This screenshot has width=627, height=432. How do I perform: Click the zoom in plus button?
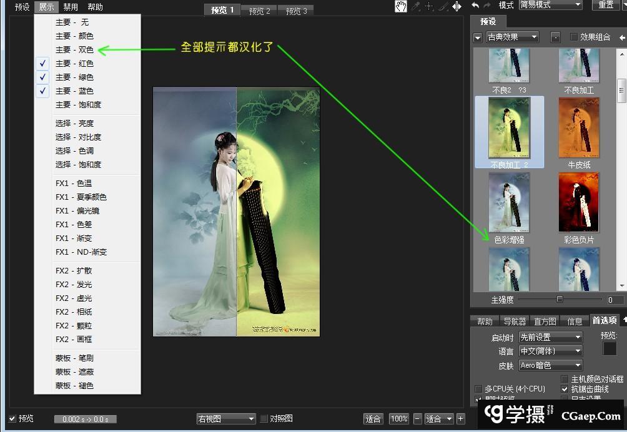point(461,419)
